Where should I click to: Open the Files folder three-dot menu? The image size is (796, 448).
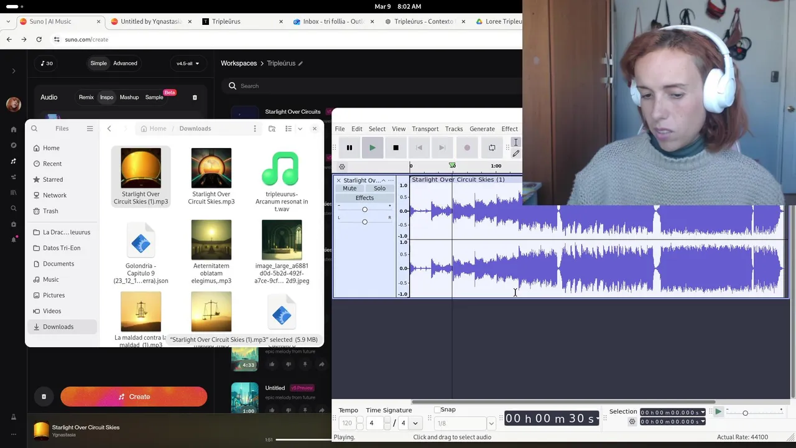(254, 128)
